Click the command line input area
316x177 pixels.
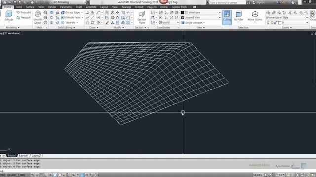(x=158, y=171)
